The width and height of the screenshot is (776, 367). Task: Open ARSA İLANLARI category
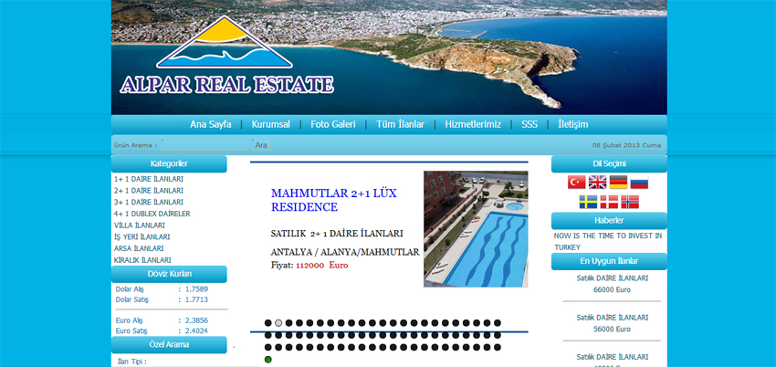click(x=139, y=248)
